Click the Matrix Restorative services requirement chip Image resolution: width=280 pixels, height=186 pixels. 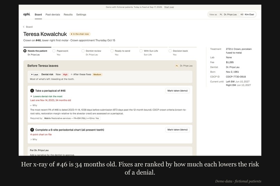(72, 118)
